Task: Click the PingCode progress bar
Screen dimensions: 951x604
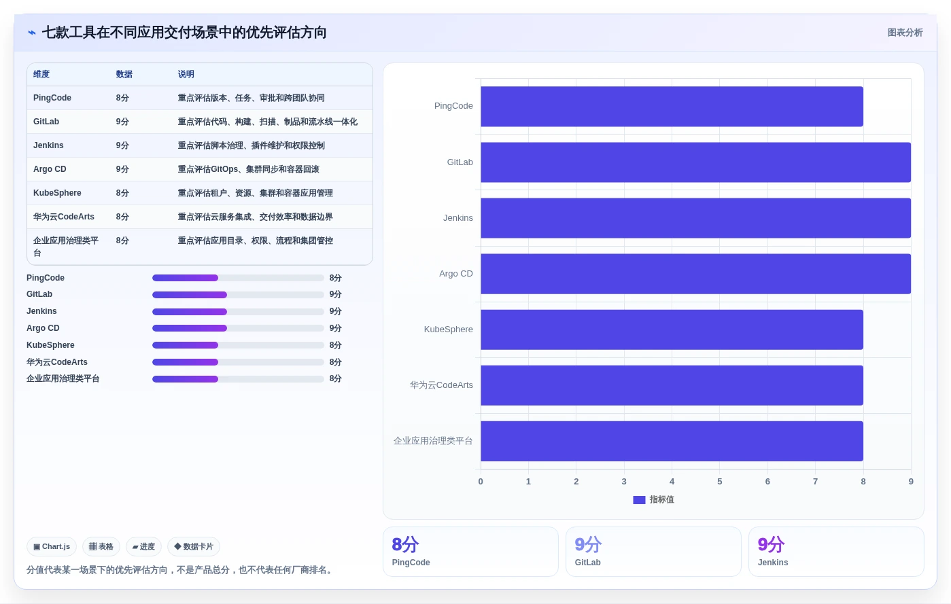Action: 238,278
